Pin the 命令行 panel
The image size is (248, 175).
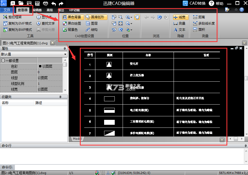(x=246, y=146)
